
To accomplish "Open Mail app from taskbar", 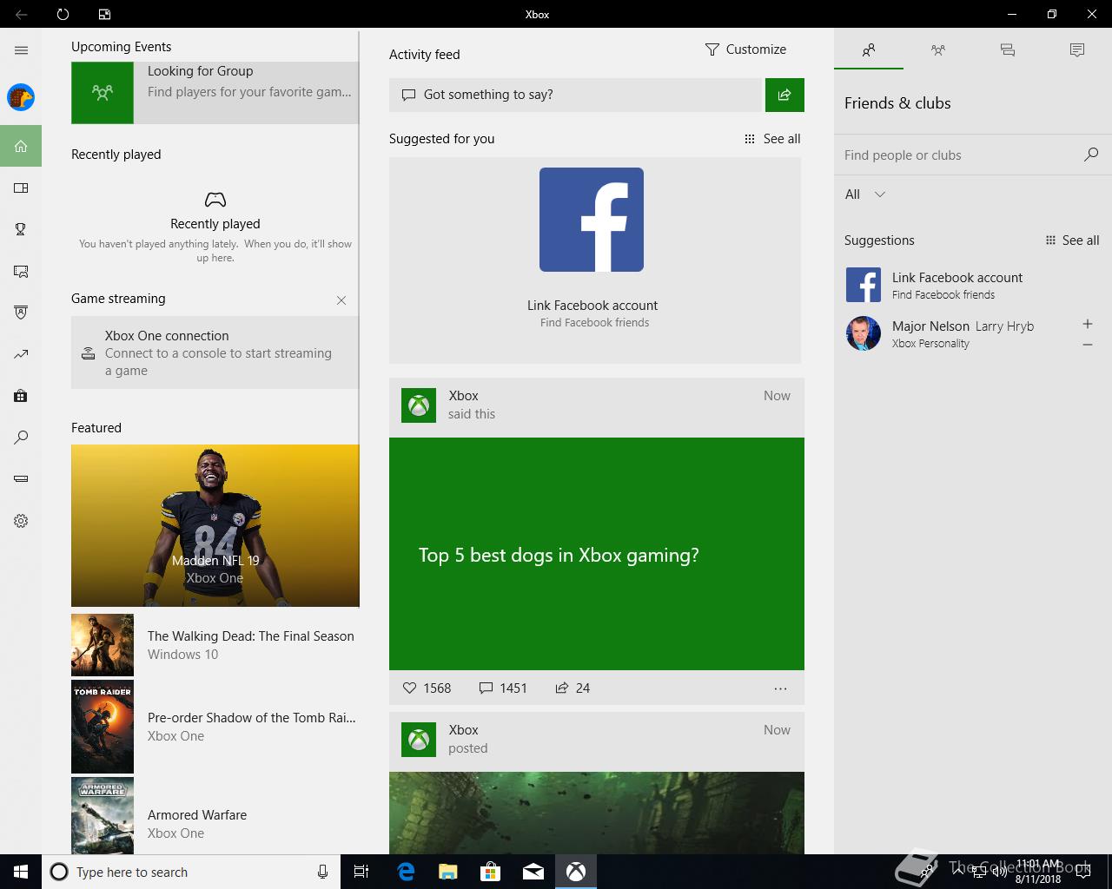I will (x=533, y=872).
